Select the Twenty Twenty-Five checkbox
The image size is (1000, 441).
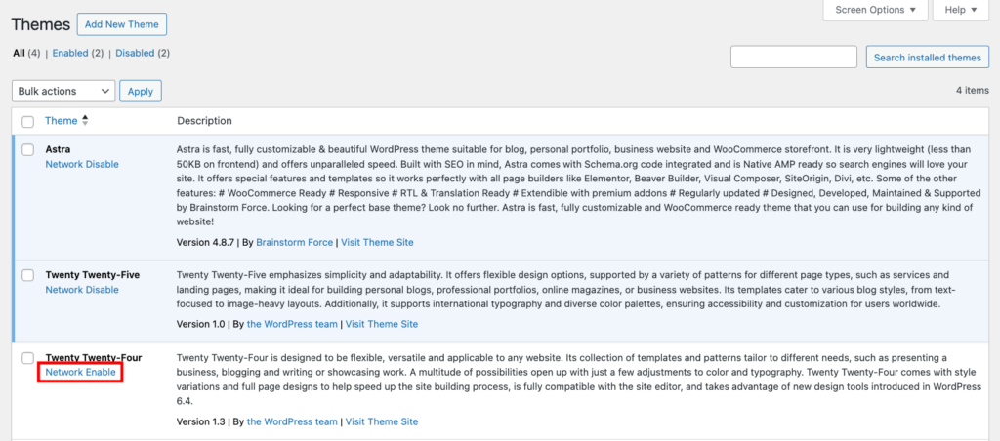pyautogui.click(x=27, y=276)
